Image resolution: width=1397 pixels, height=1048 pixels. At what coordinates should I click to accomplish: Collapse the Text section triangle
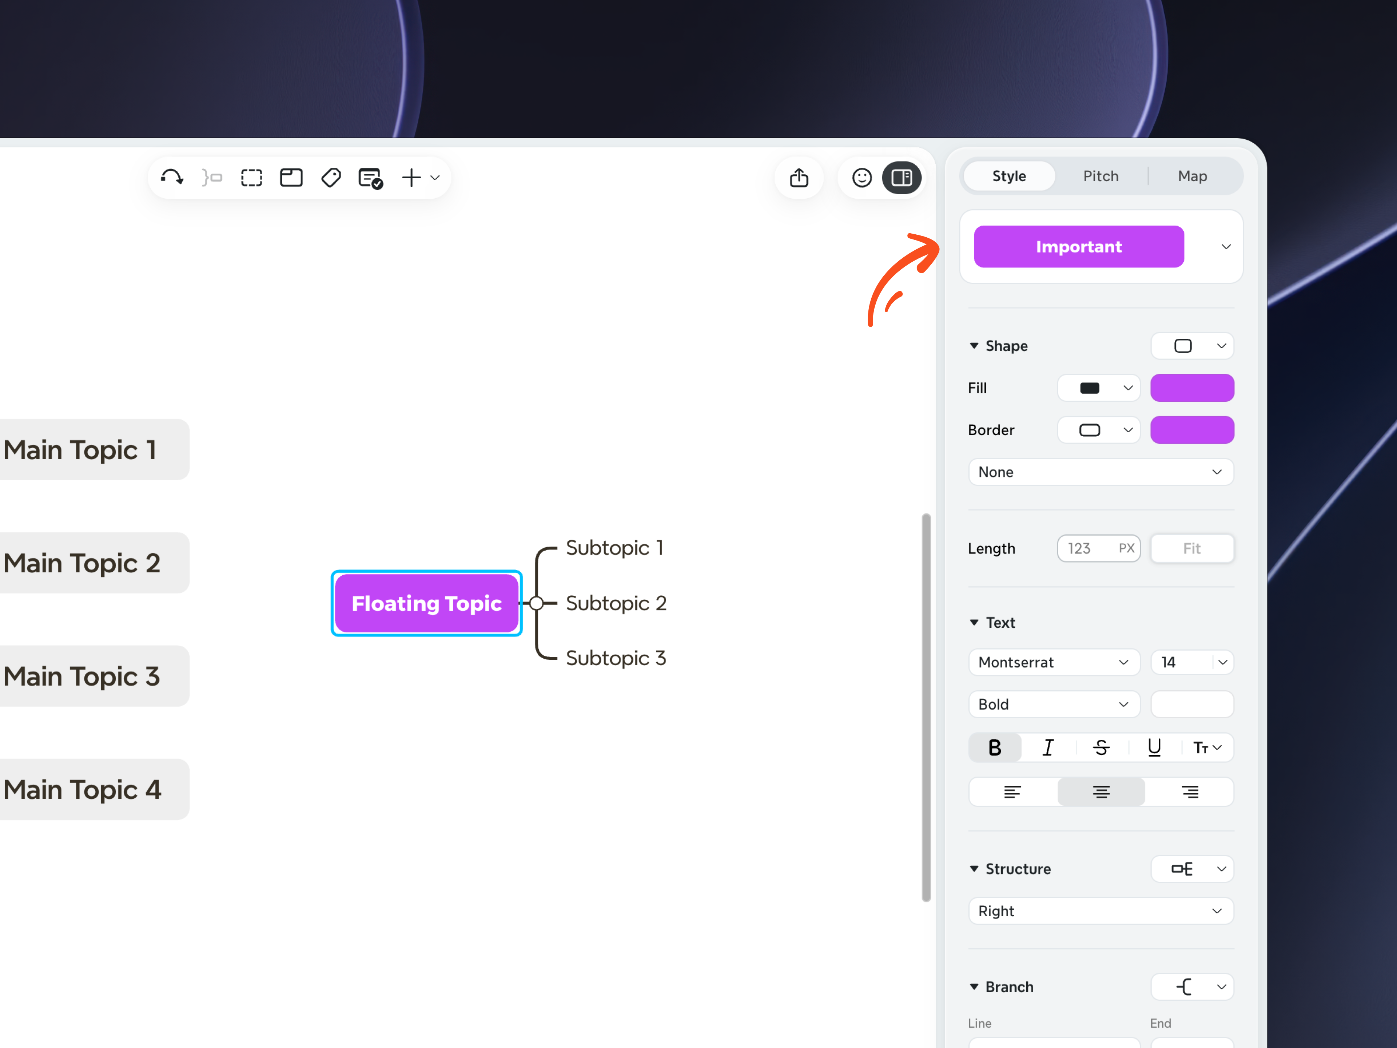[974, 622]
